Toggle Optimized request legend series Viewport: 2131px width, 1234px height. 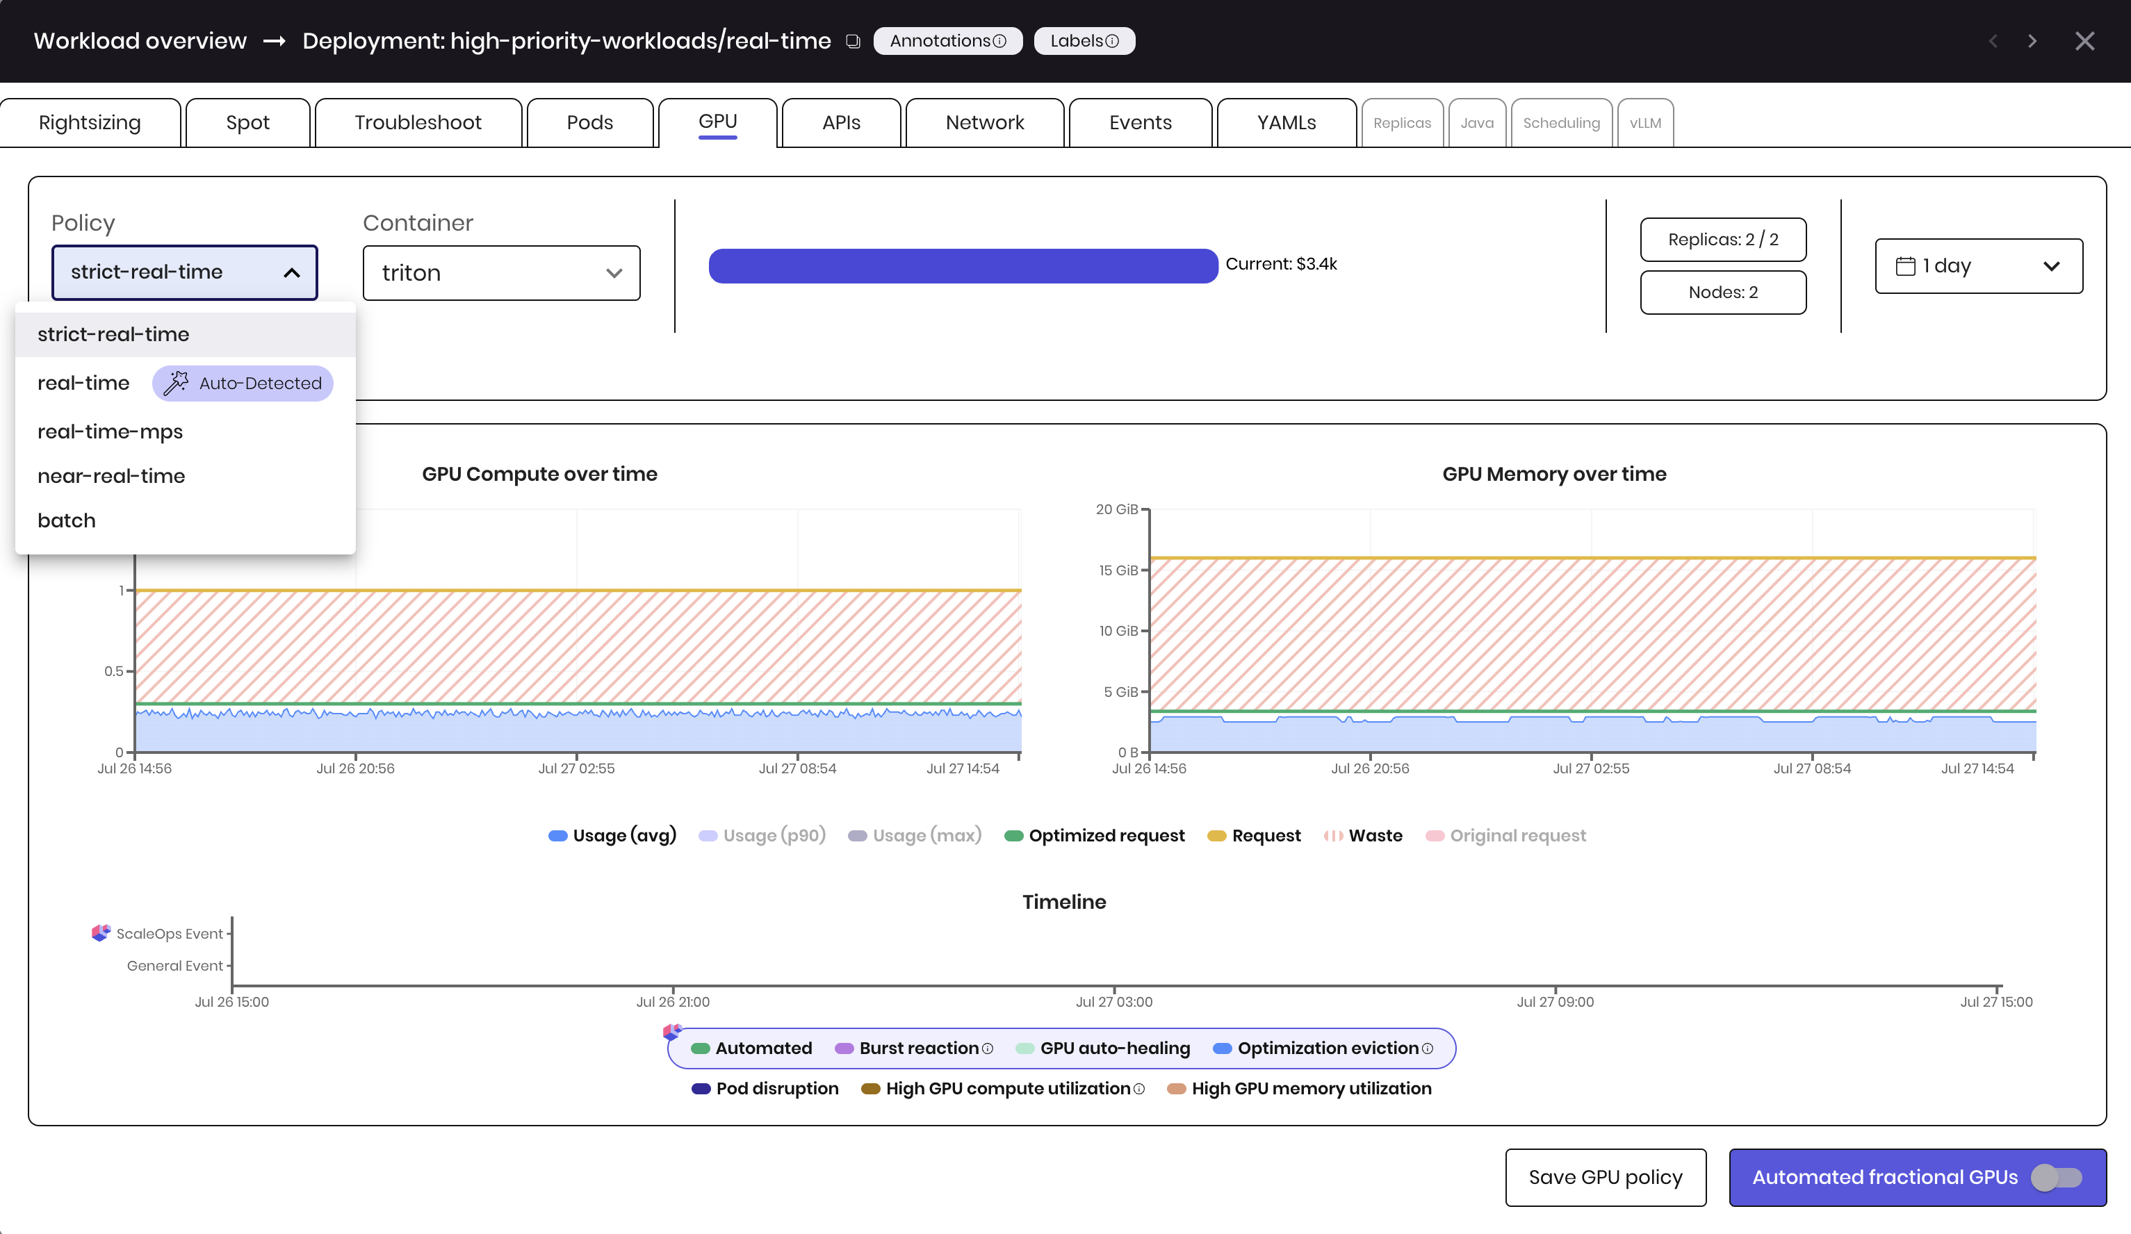click(x=1094, y=835)
